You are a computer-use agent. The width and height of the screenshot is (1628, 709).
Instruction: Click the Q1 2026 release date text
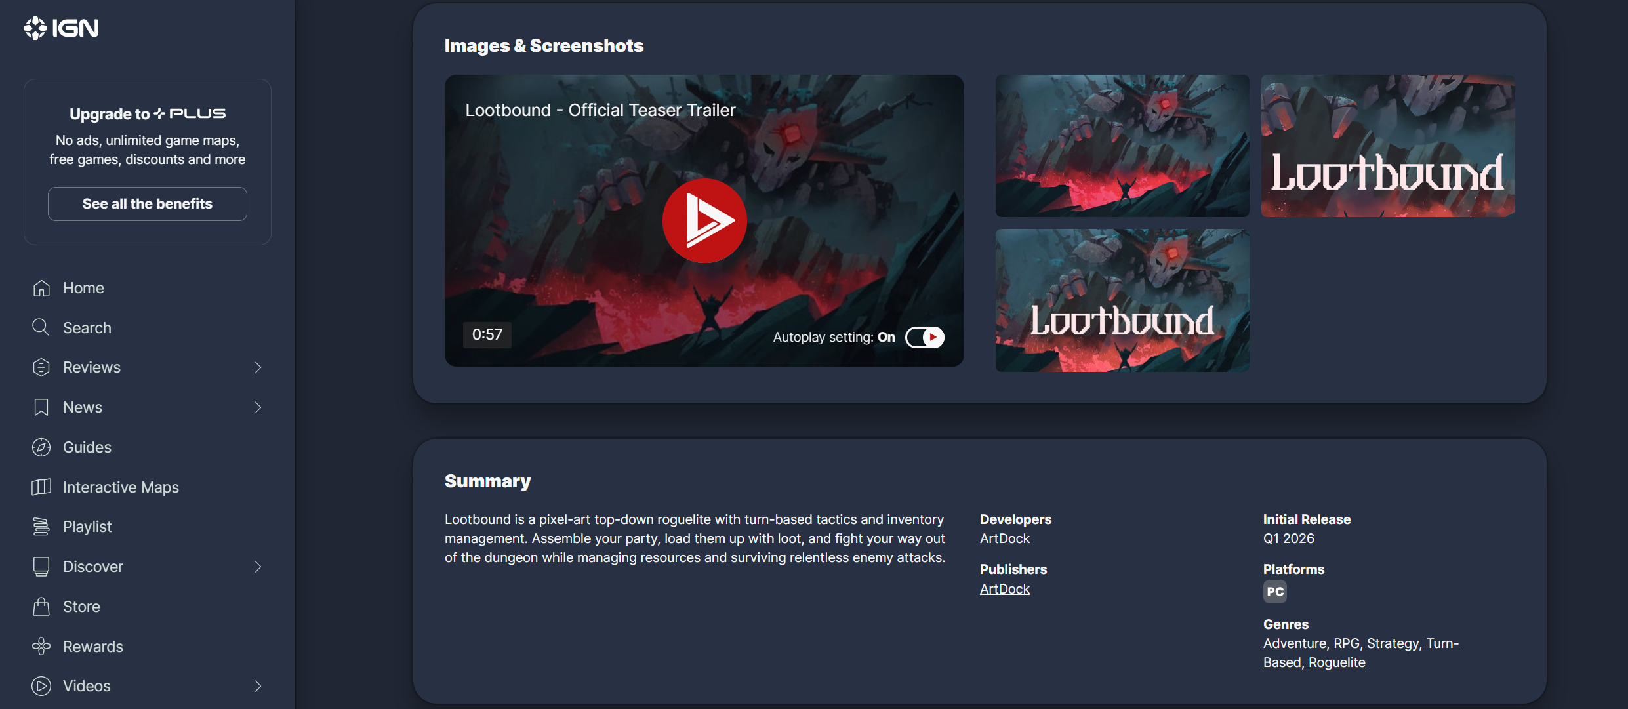point(1289,538)
